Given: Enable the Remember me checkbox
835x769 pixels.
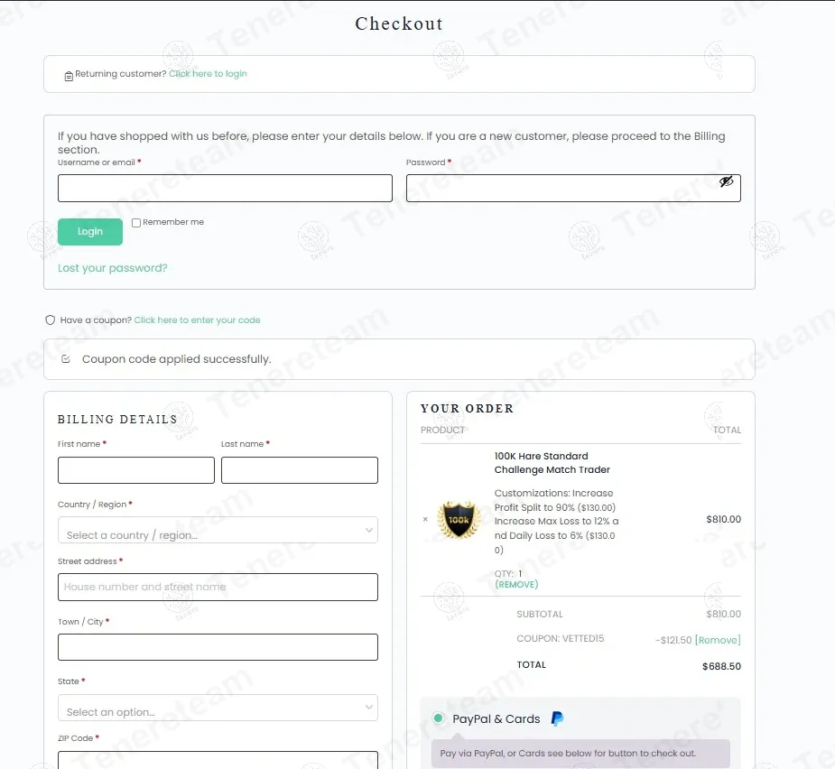Looking at the screenshot, I should 136,223.
